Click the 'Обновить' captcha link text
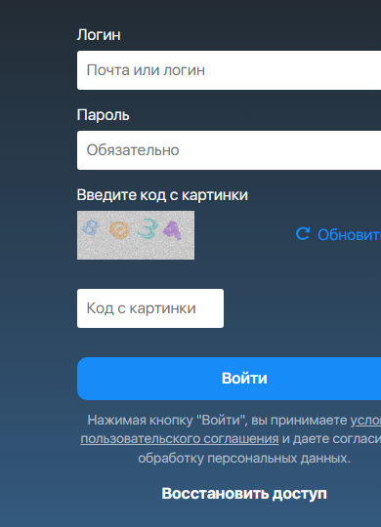This screenshot has width=381, height=527. (350, 234)
